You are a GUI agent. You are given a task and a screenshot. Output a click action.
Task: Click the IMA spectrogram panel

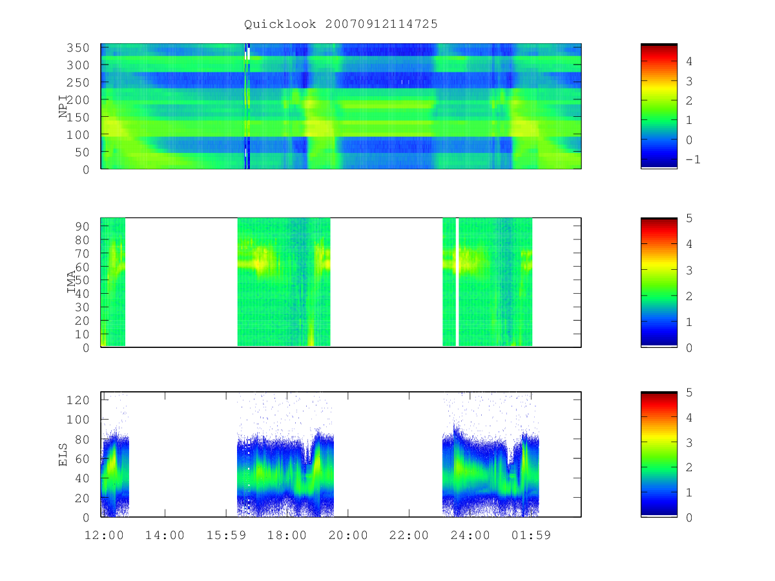click(341, 282)
